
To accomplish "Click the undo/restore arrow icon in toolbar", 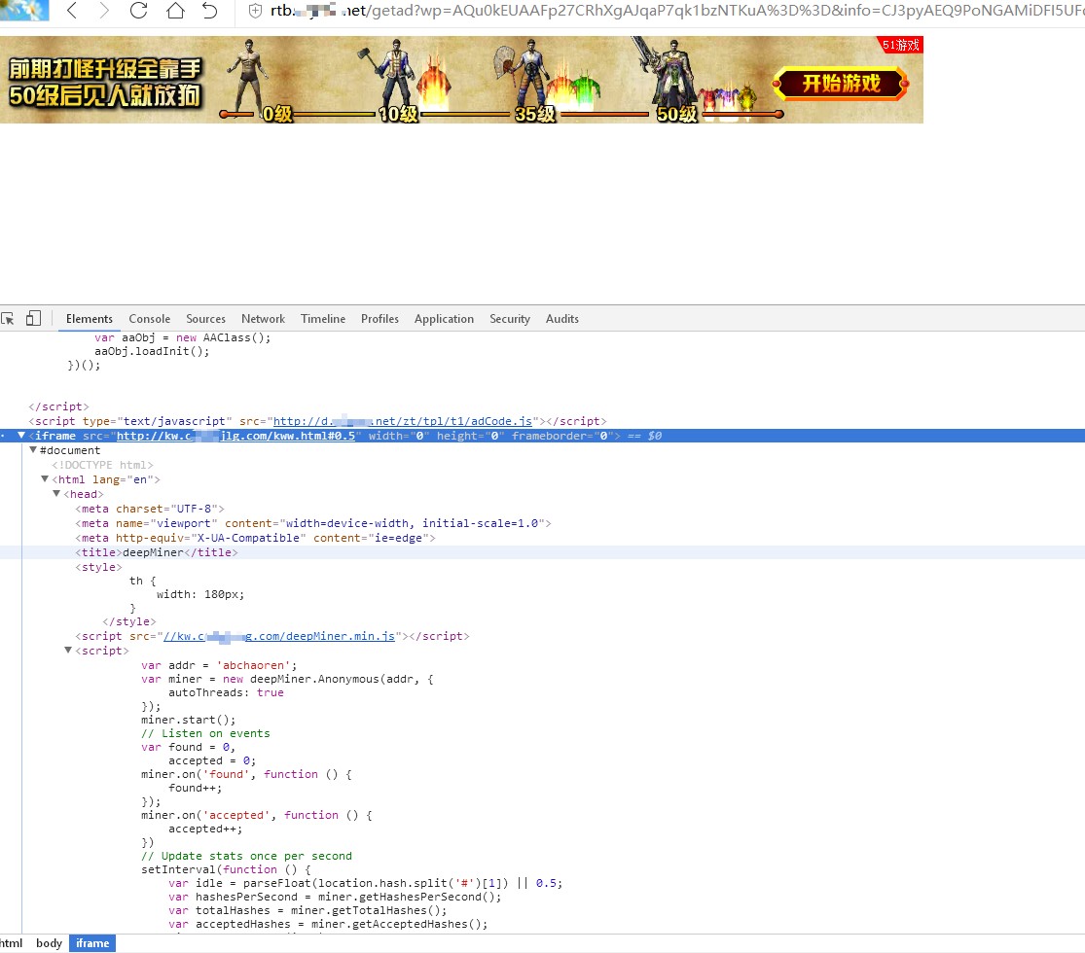I will [209, 11].
